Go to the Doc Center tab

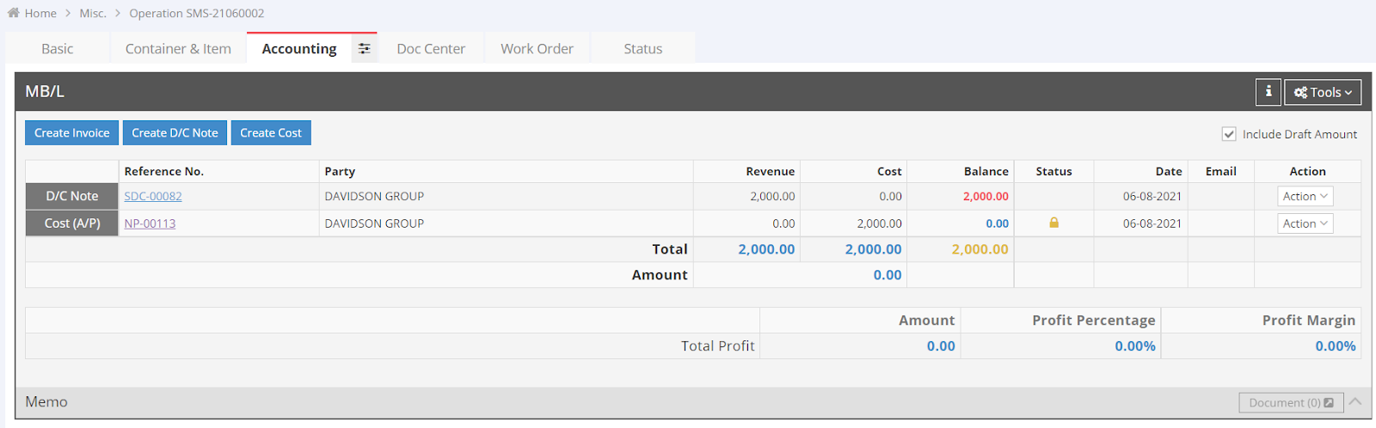431,49
